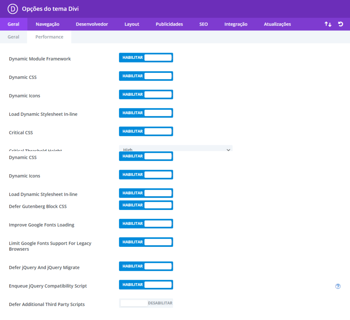Open the Atualizações tab

pos(277,24)
